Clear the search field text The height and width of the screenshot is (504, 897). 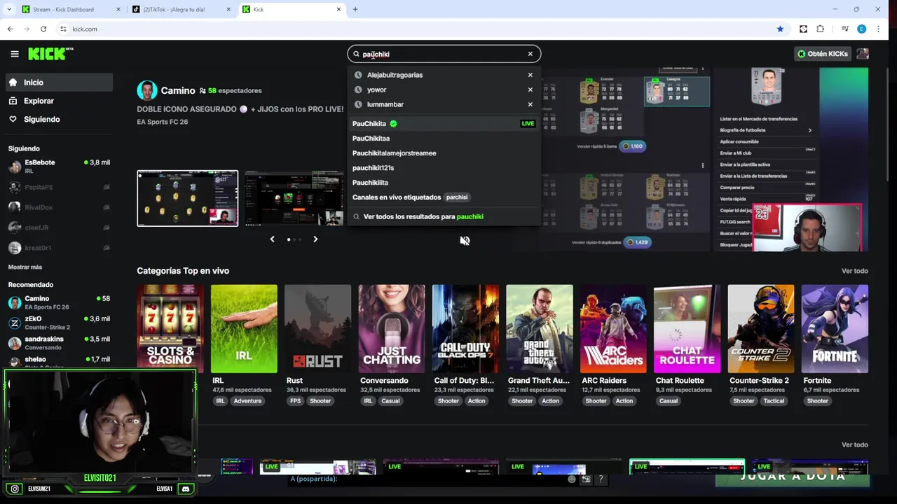530,54
